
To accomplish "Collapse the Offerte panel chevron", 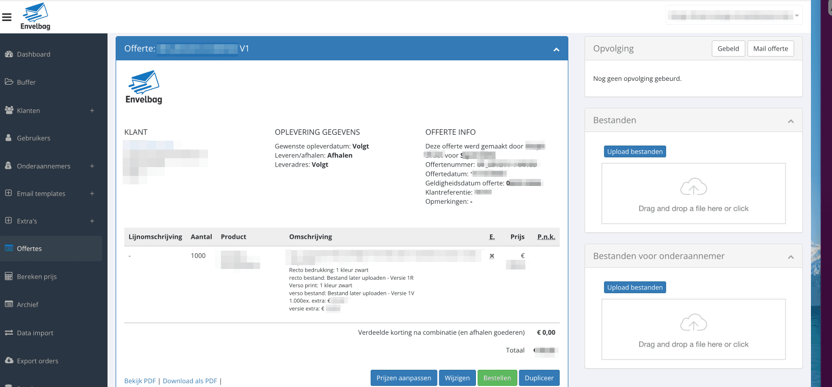I will click(x=556, y=50).
